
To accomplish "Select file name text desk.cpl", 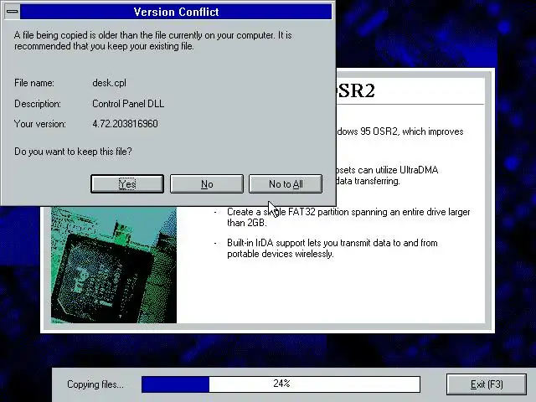I will (110, 83).
